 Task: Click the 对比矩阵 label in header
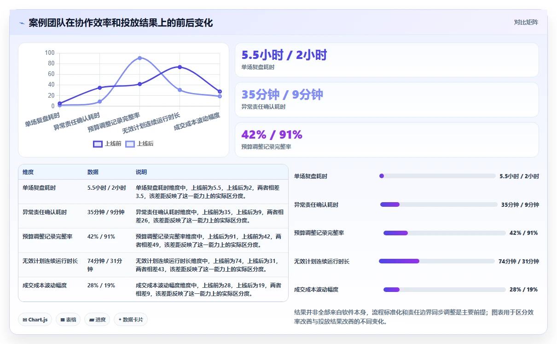(x=526, y=22)
